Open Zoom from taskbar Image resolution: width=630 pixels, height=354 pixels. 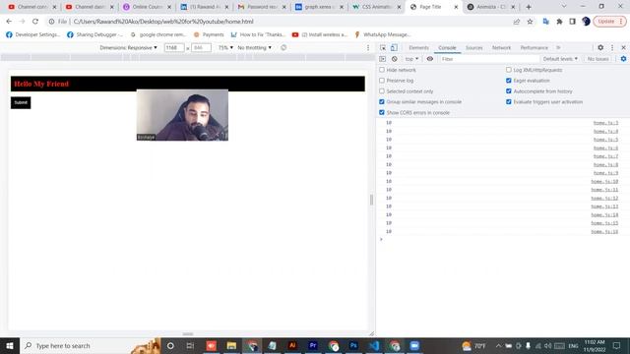(x=414, y=345)
